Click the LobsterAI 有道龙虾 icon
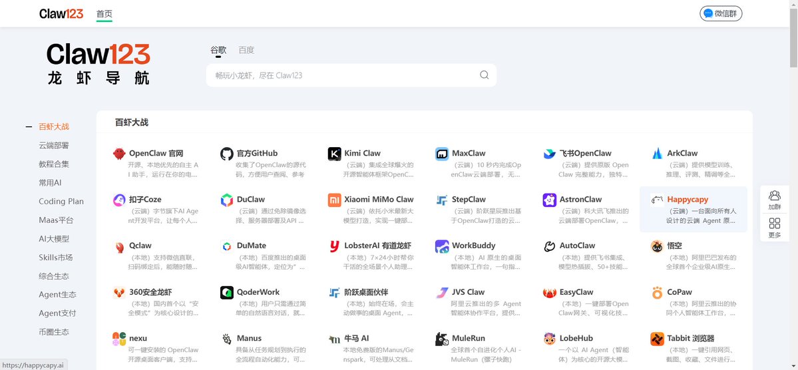 point(334,246)
